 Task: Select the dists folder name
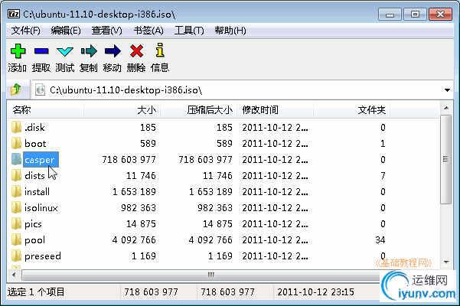(34, 176)
